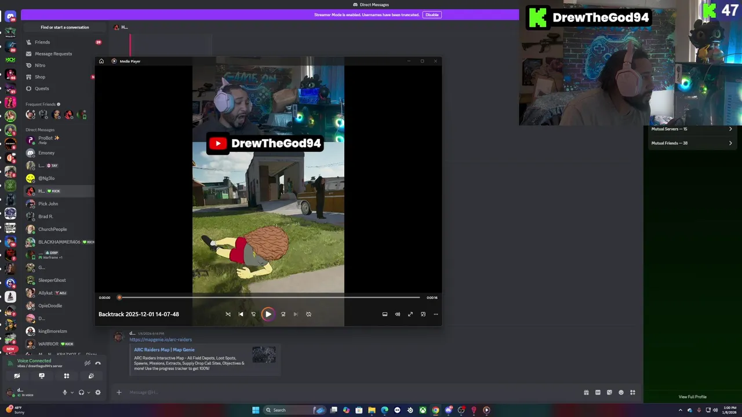Screen dimensions: 742x417
Task: Go to previous track in Media Player
Action: (241, 314)
